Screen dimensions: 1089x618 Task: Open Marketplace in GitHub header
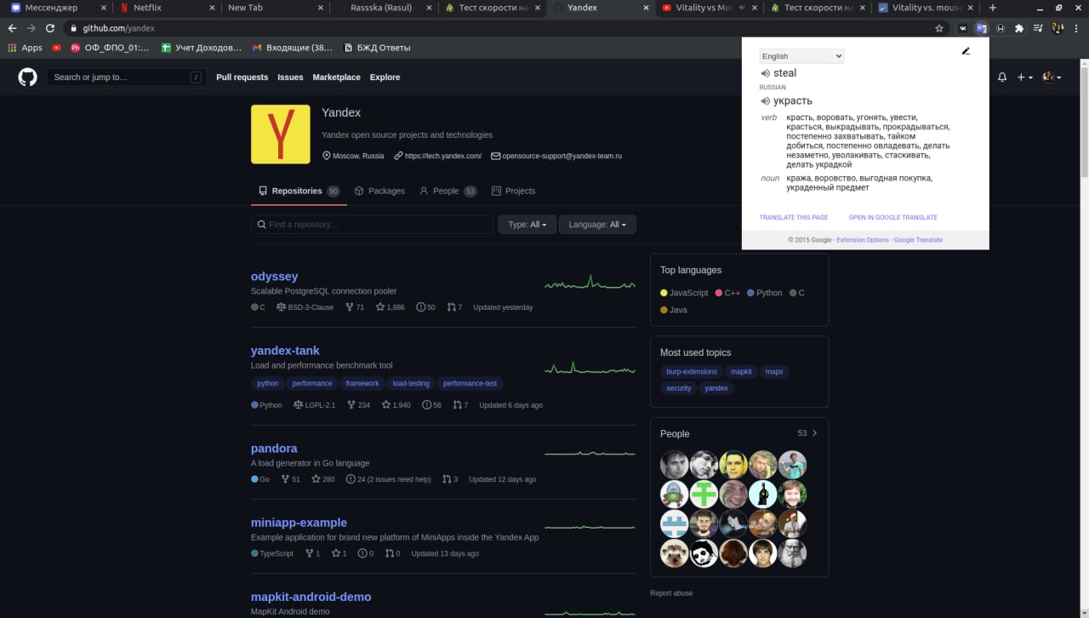coord(336,77)
